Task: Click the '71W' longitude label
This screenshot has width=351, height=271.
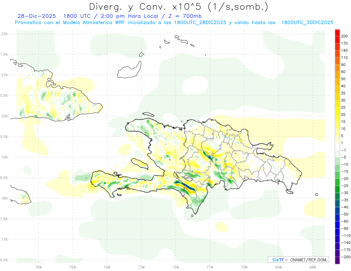Action: (x=210, y=267)
